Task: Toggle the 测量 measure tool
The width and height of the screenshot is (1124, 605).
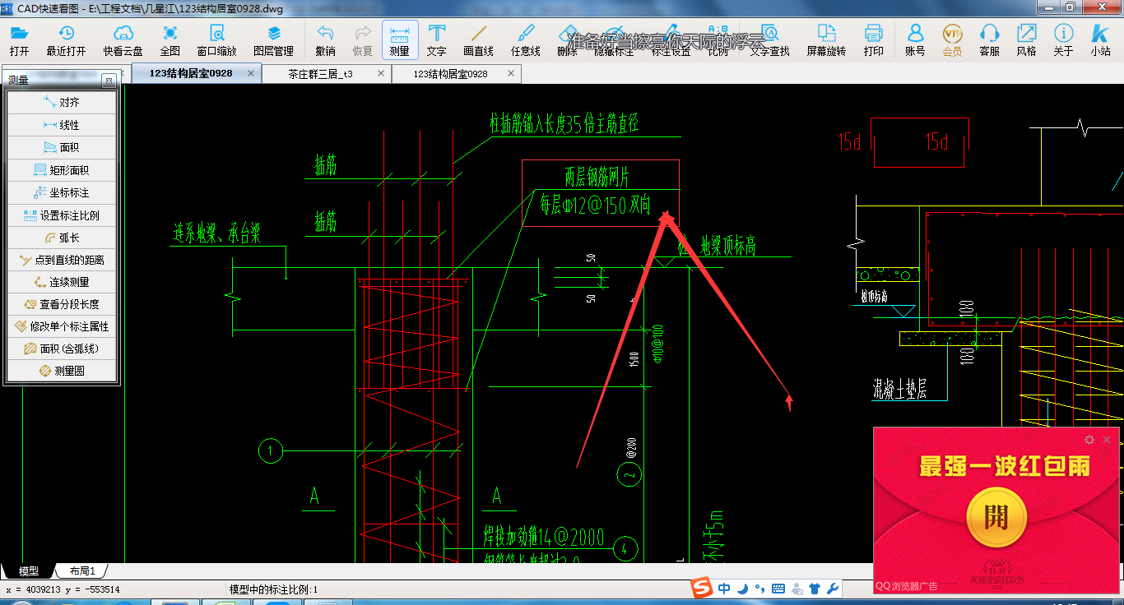Action: (x=400, y=39)
